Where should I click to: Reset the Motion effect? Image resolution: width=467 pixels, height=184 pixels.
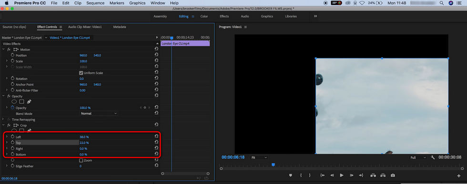click(156, 49)
